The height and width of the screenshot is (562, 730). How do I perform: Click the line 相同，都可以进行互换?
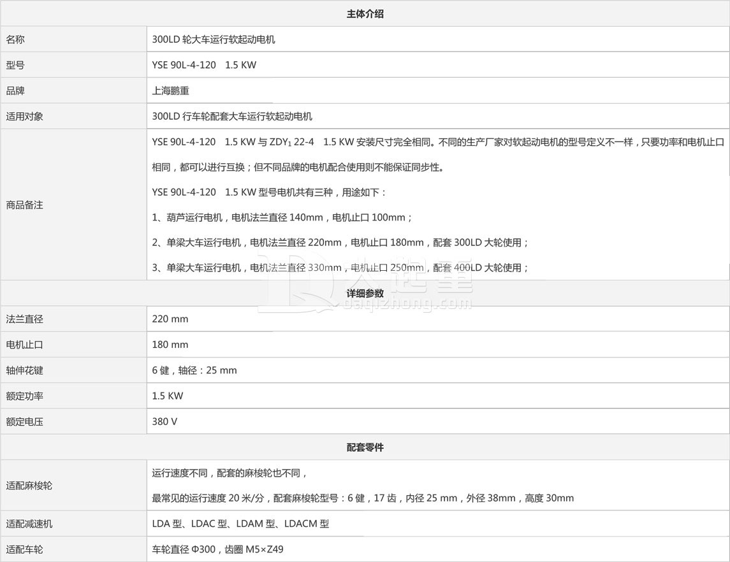[x=298, y=167]
